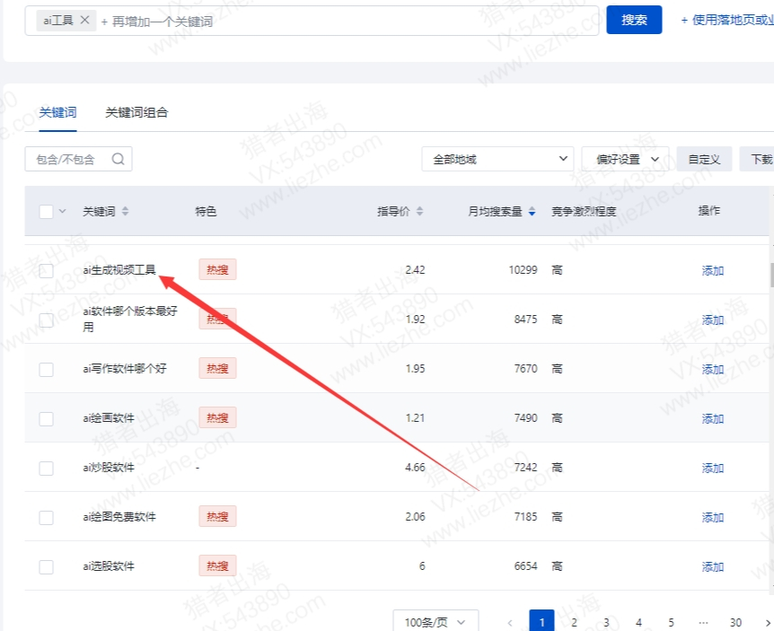Click the ai炒股软件 keyword text
This screenshot has height=631, width=774.
pyautogui.click(x=109, y=468)
